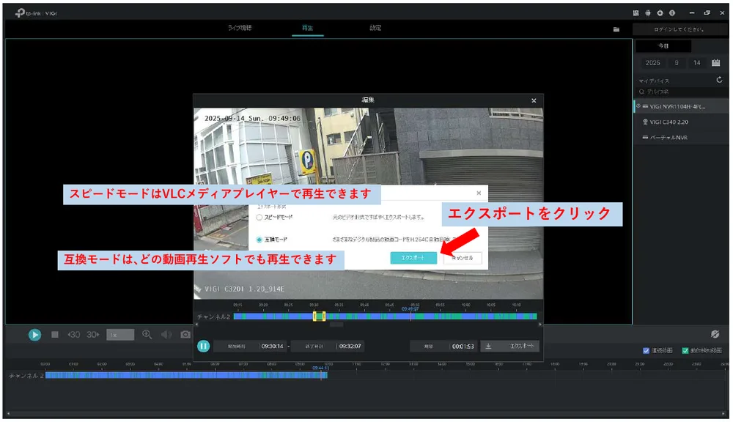Click the "マイデバイス" heading text

(x=654, y=81)
